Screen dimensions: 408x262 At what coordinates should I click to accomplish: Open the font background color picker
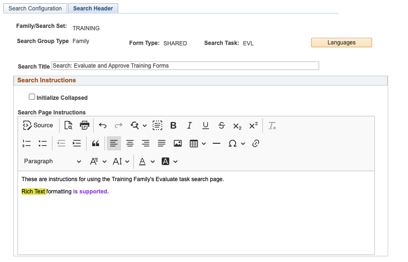169,161
